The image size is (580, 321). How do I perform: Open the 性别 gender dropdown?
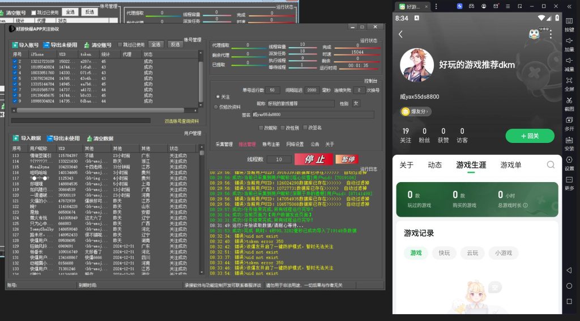356,104
